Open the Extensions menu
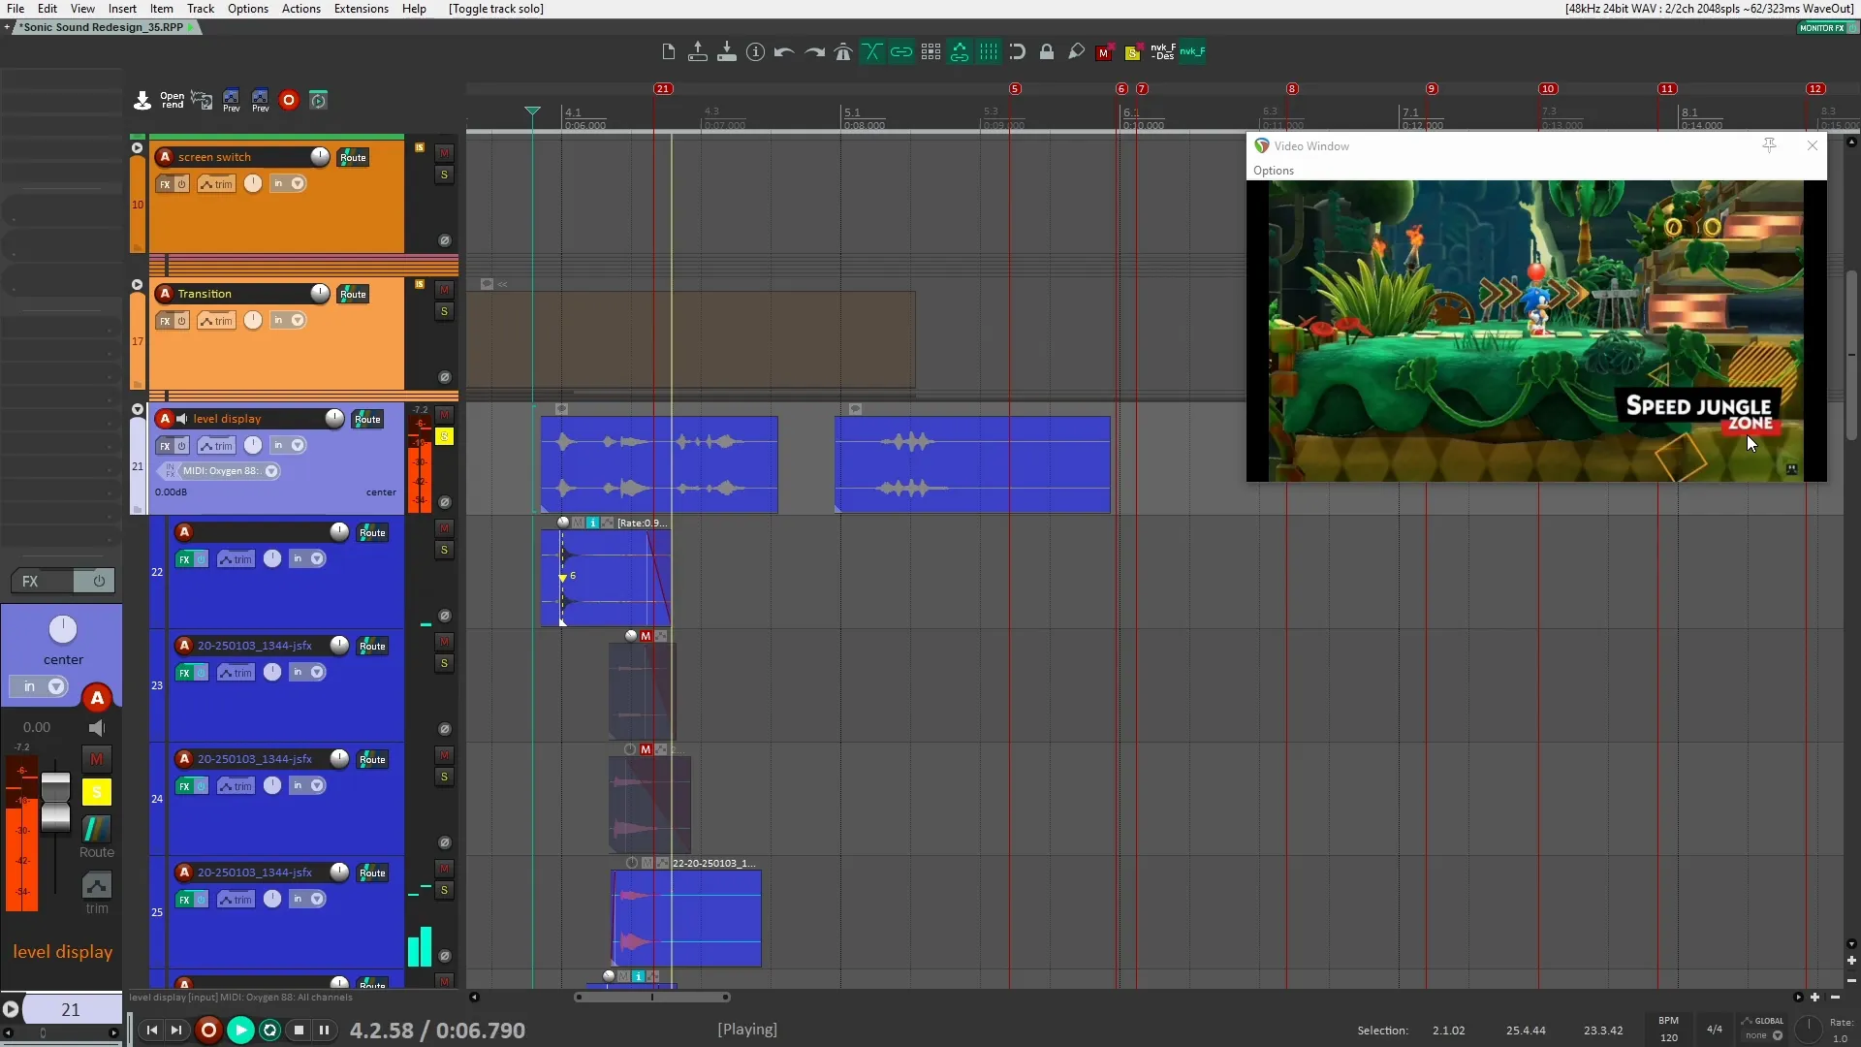The width and height of the screenshot is (1861, 1047). (x=362, y=9)
